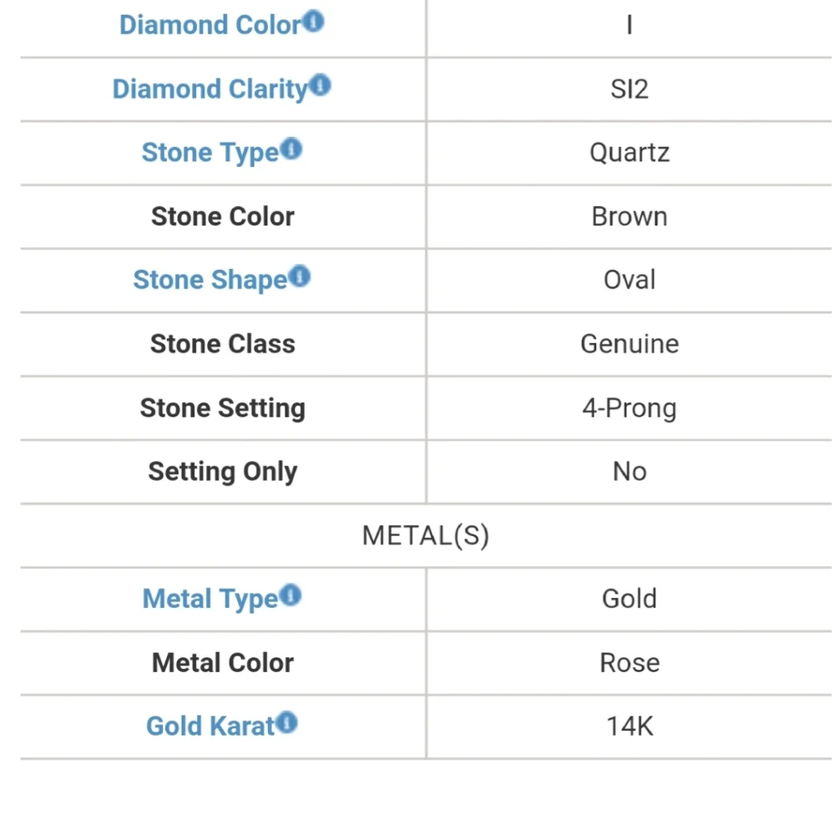The width and height of the screenshot is (834, 835).
Task: Follow the Stone Type link
Action: (x=210, y=153)
